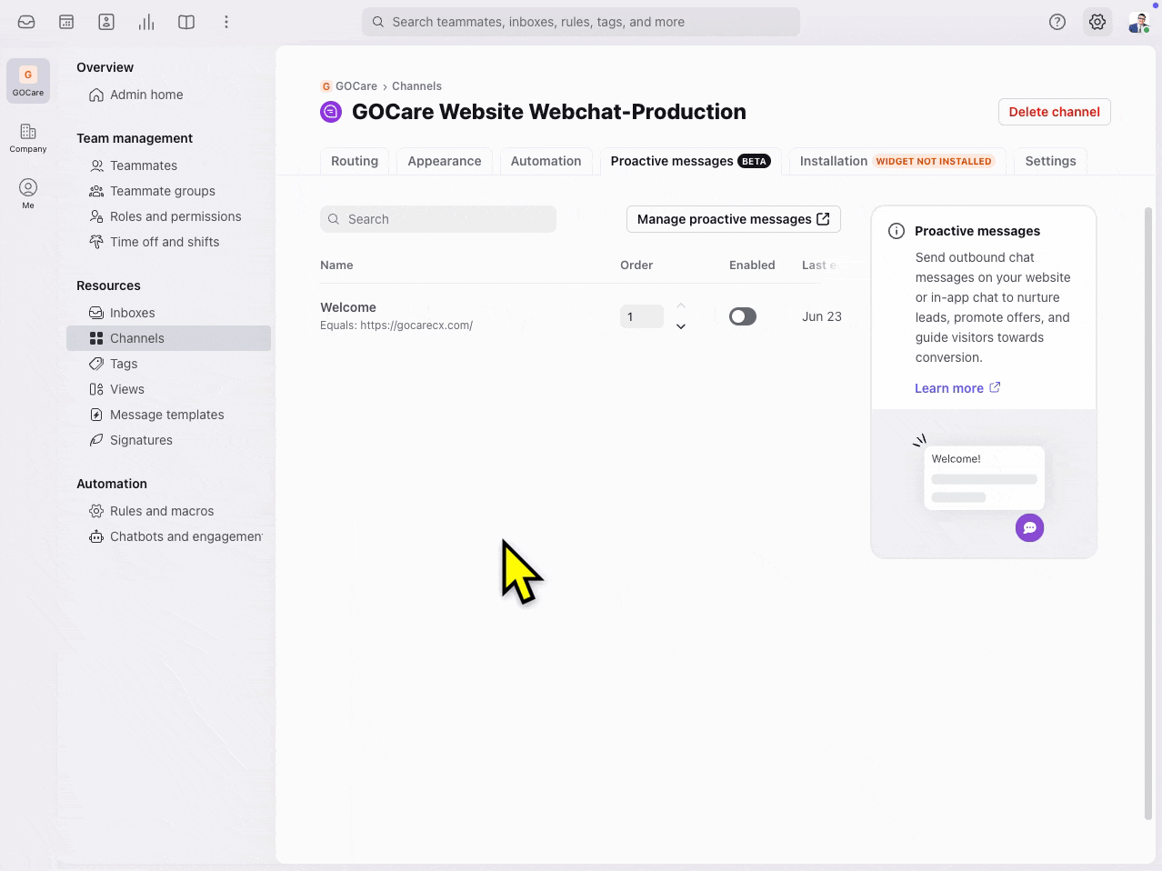Viewport: 1162px width, 871px height.
Task: Open the knowledge base book icon
Action: tap(186, 22)
